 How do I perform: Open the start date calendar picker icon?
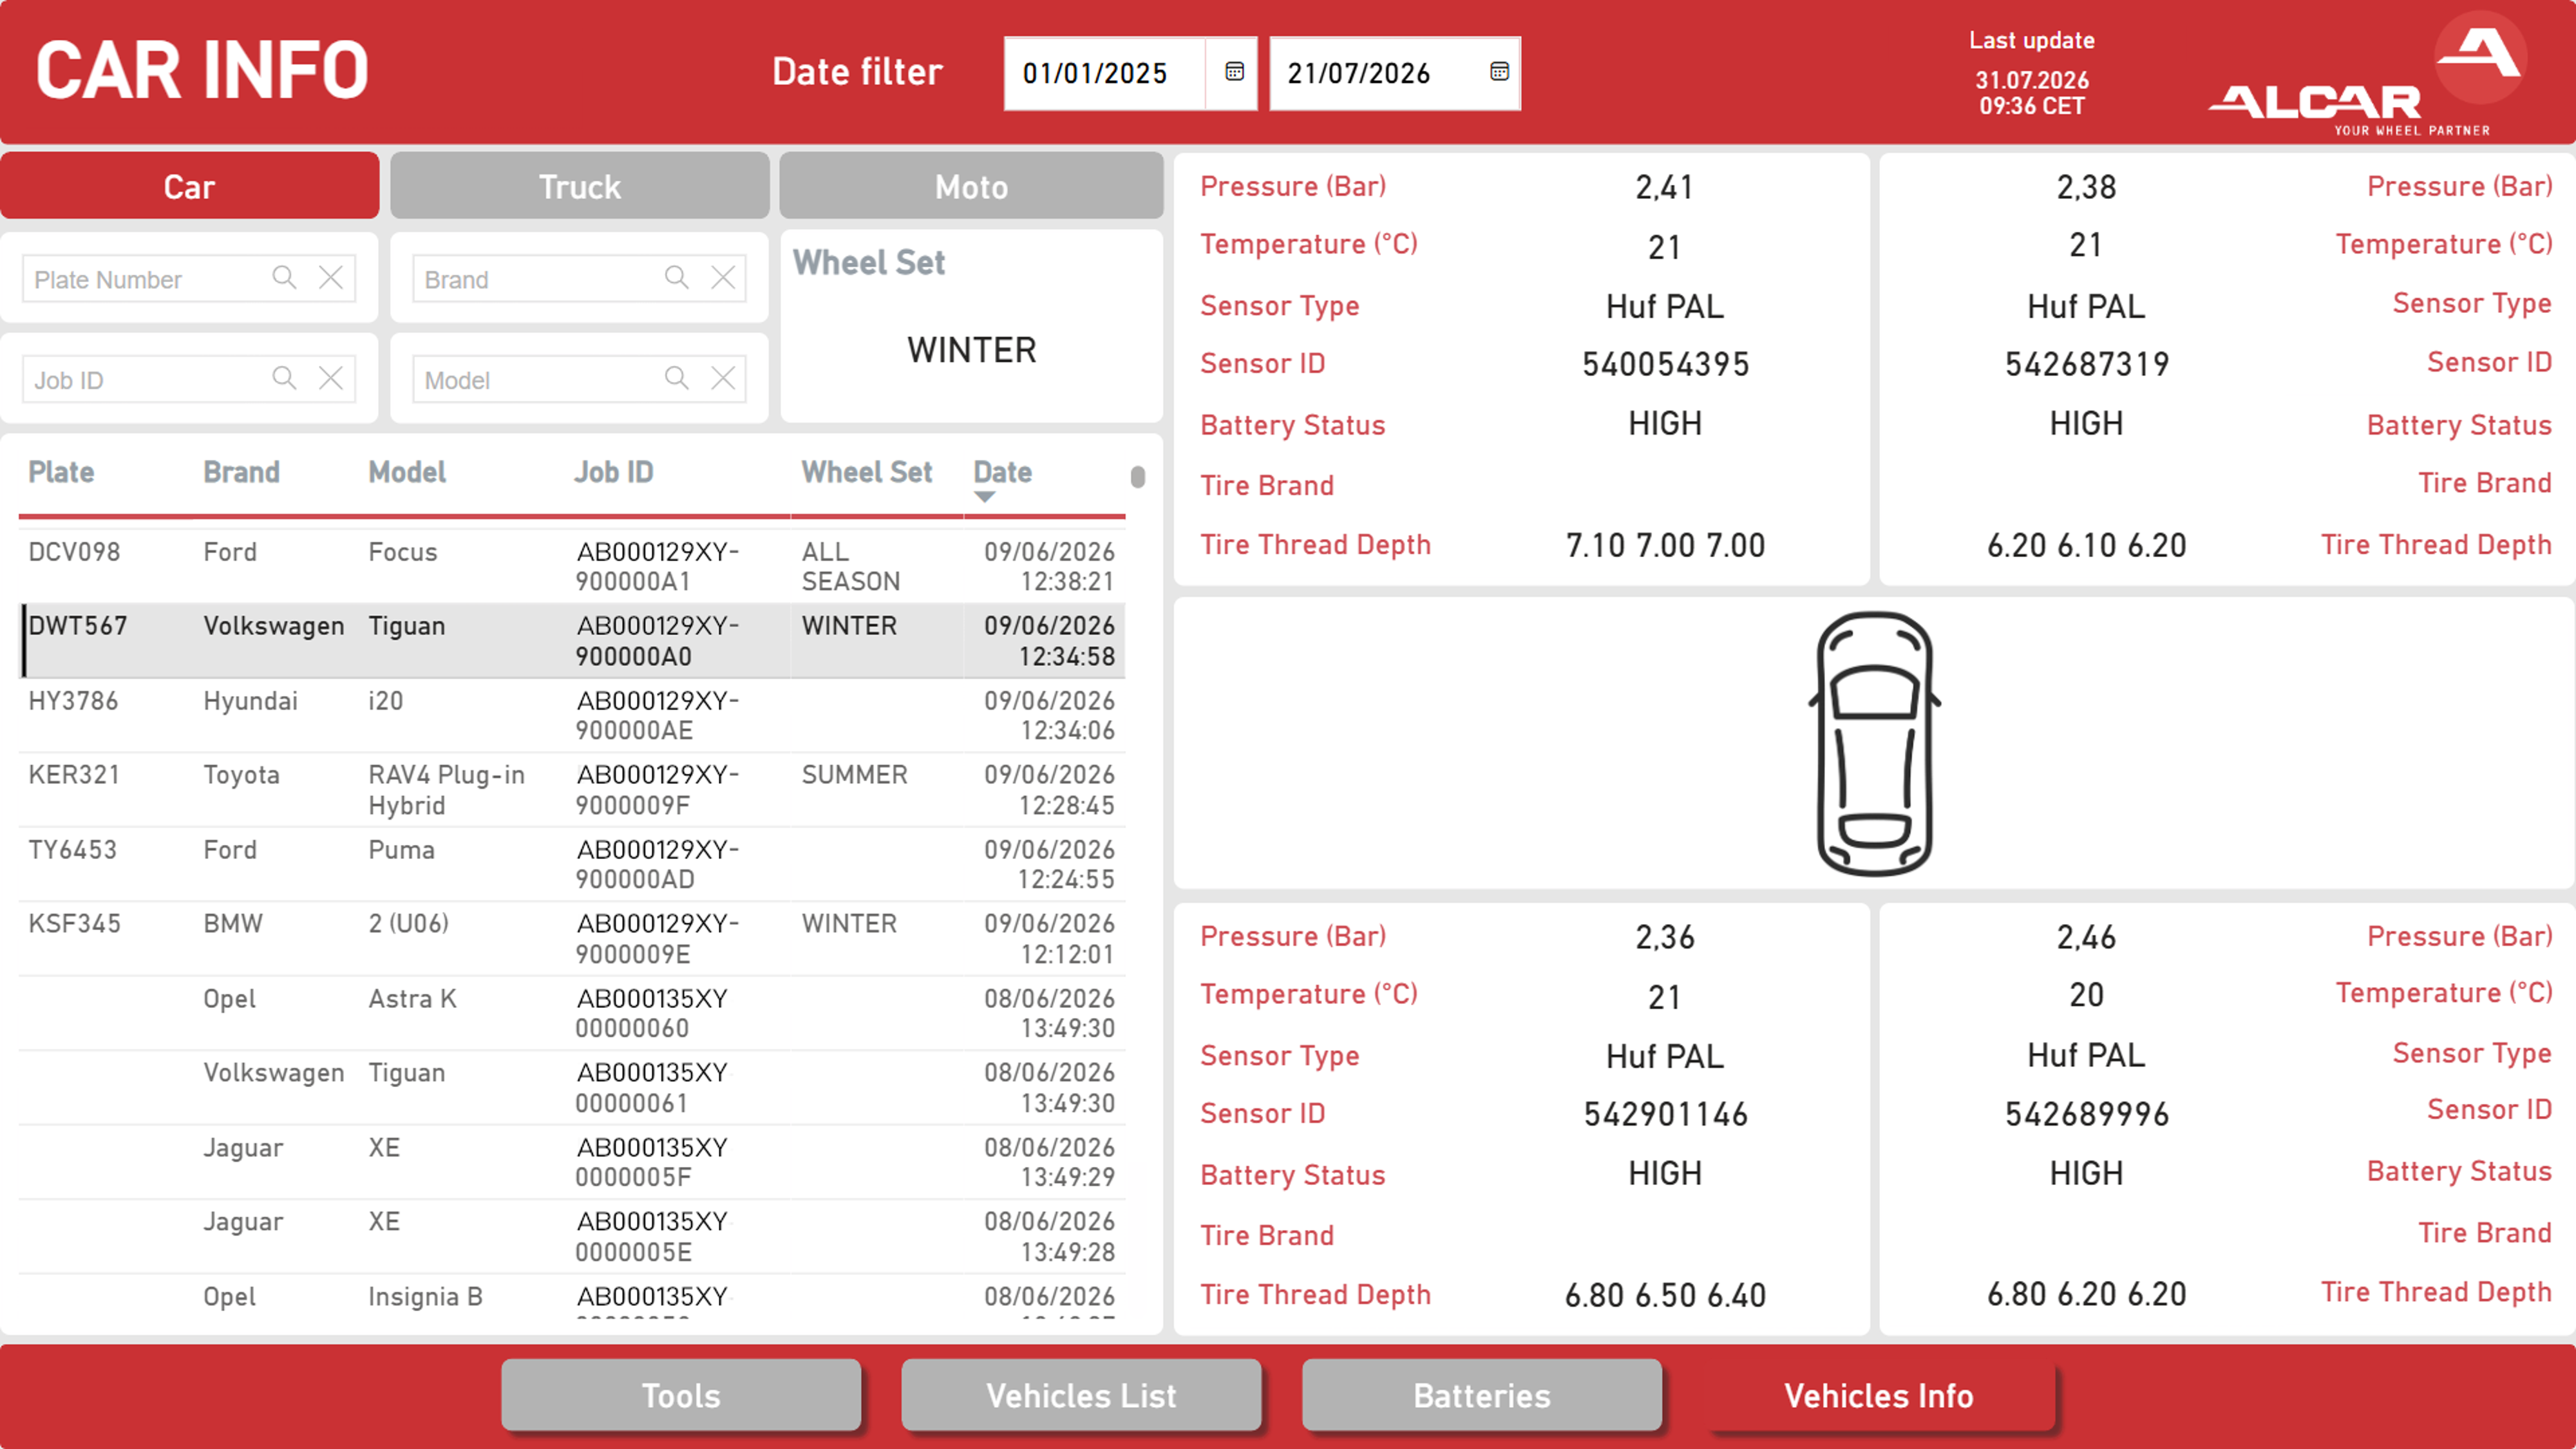(1234, 72)
